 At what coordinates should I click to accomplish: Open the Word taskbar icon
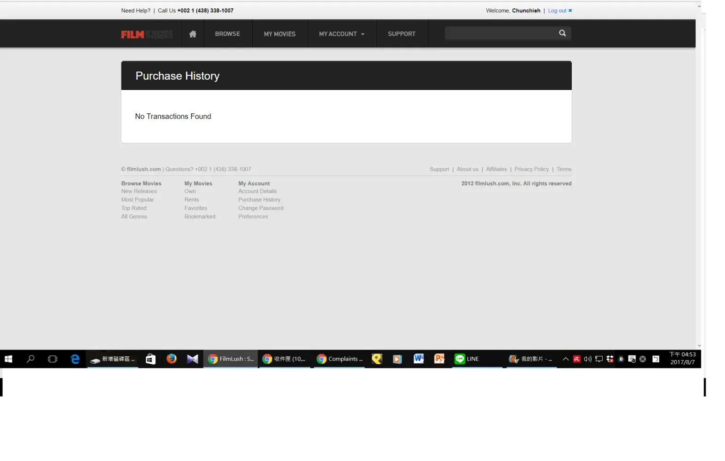(418, 359)
